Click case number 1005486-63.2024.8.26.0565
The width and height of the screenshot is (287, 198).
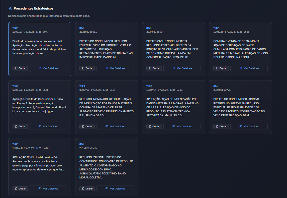point(30,90)
